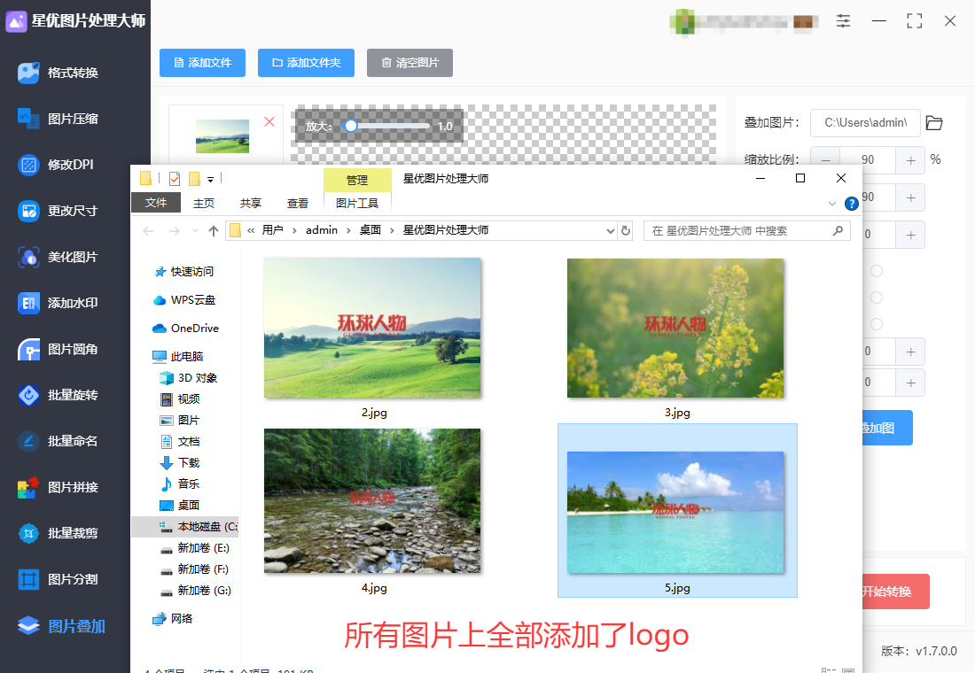This screenshot has height=673, width=975.
Task: Go to the 图片拼接 sidebar tool
Action: coord(58,487)
